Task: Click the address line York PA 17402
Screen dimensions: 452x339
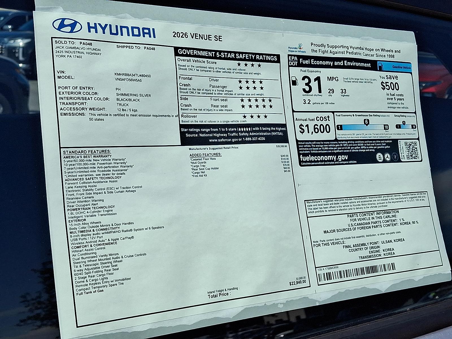Action: (x=69, y=57)
